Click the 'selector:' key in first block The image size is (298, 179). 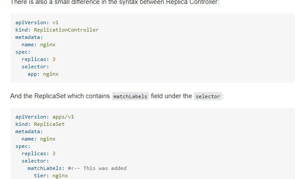click(35, 67)
